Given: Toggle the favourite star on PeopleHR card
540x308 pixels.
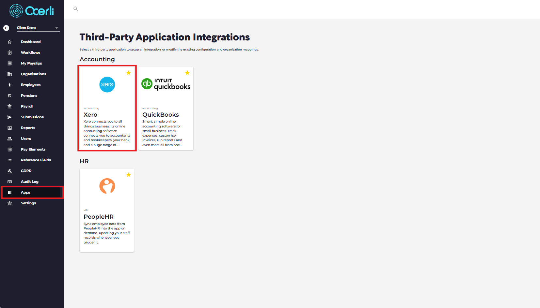Looking at the screenshot, I should coord(129,175).
